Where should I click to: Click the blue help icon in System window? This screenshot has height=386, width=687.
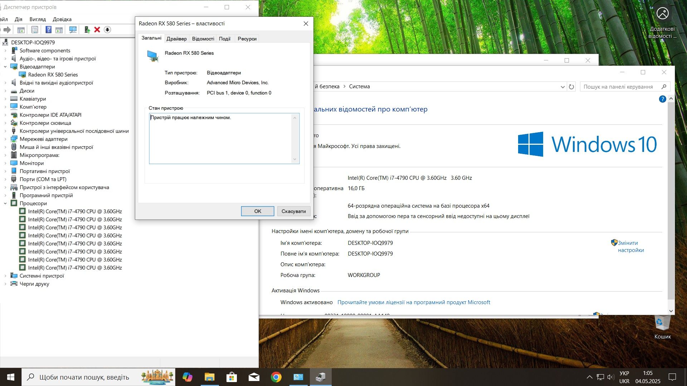click(x=662, y=99)
